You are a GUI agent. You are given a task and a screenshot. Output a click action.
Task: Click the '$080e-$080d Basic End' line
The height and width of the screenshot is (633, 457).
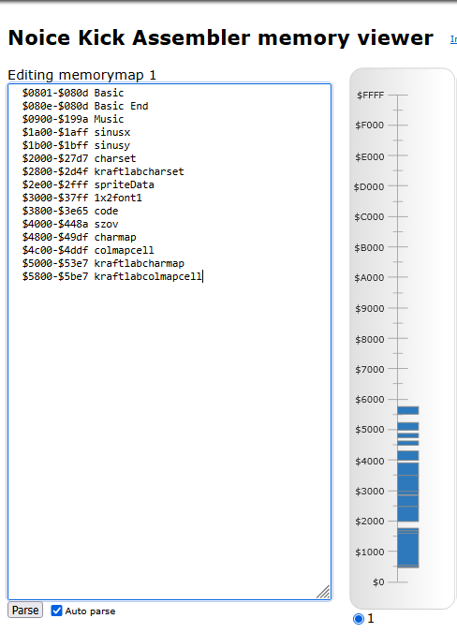(85, 106)
